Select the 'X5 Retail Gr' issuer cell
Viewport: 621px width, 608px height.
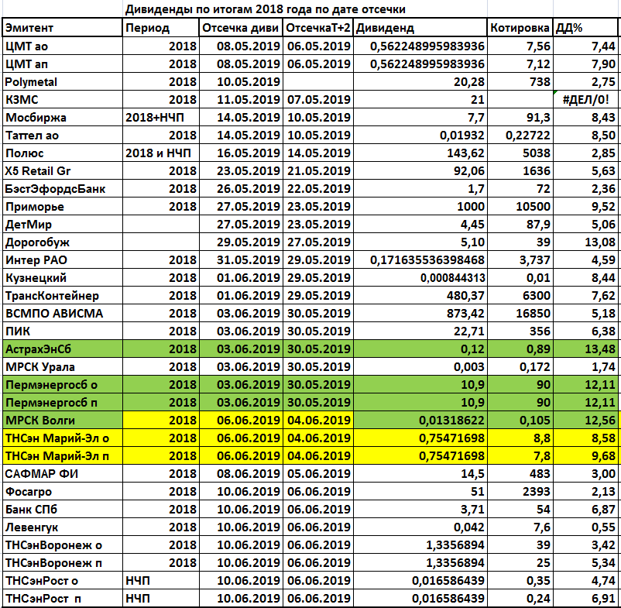click(x=63, y=170)
